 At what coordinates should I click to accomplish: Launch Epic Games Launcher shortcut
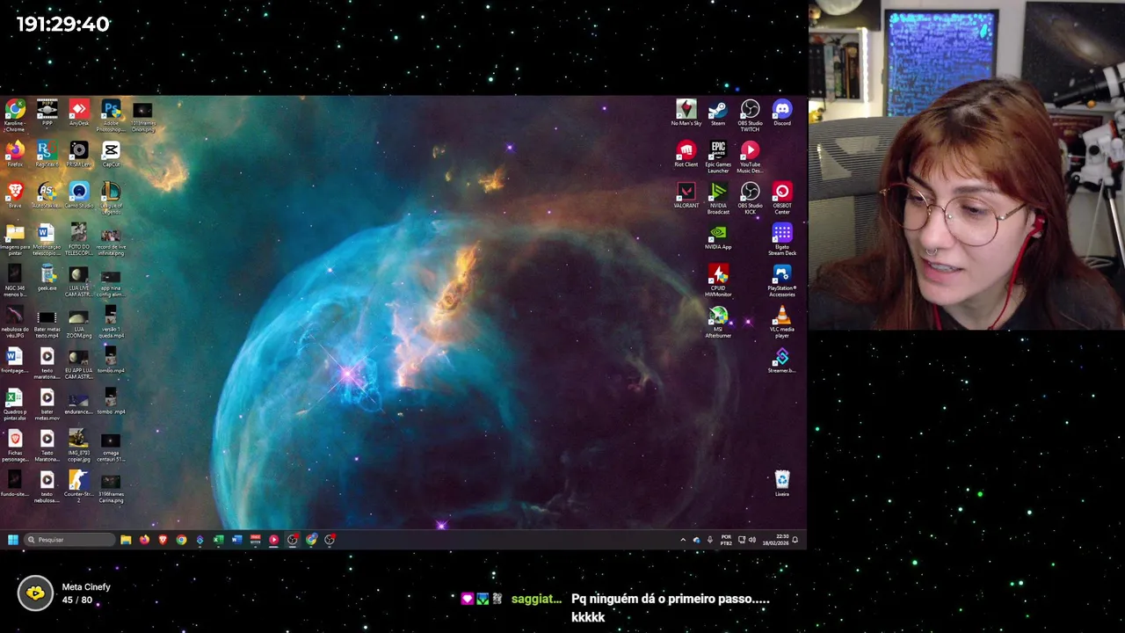point(718,156)
